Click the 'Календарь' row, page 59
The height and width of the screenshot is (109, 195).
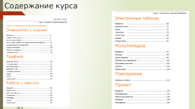[29, 98]
